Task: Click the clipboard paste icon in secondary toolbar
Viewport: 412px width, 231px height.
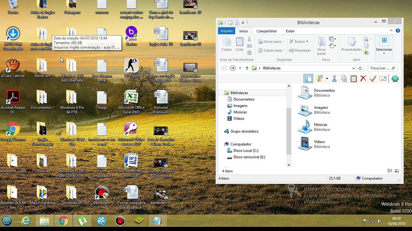Action: click(x=353, y=79)
